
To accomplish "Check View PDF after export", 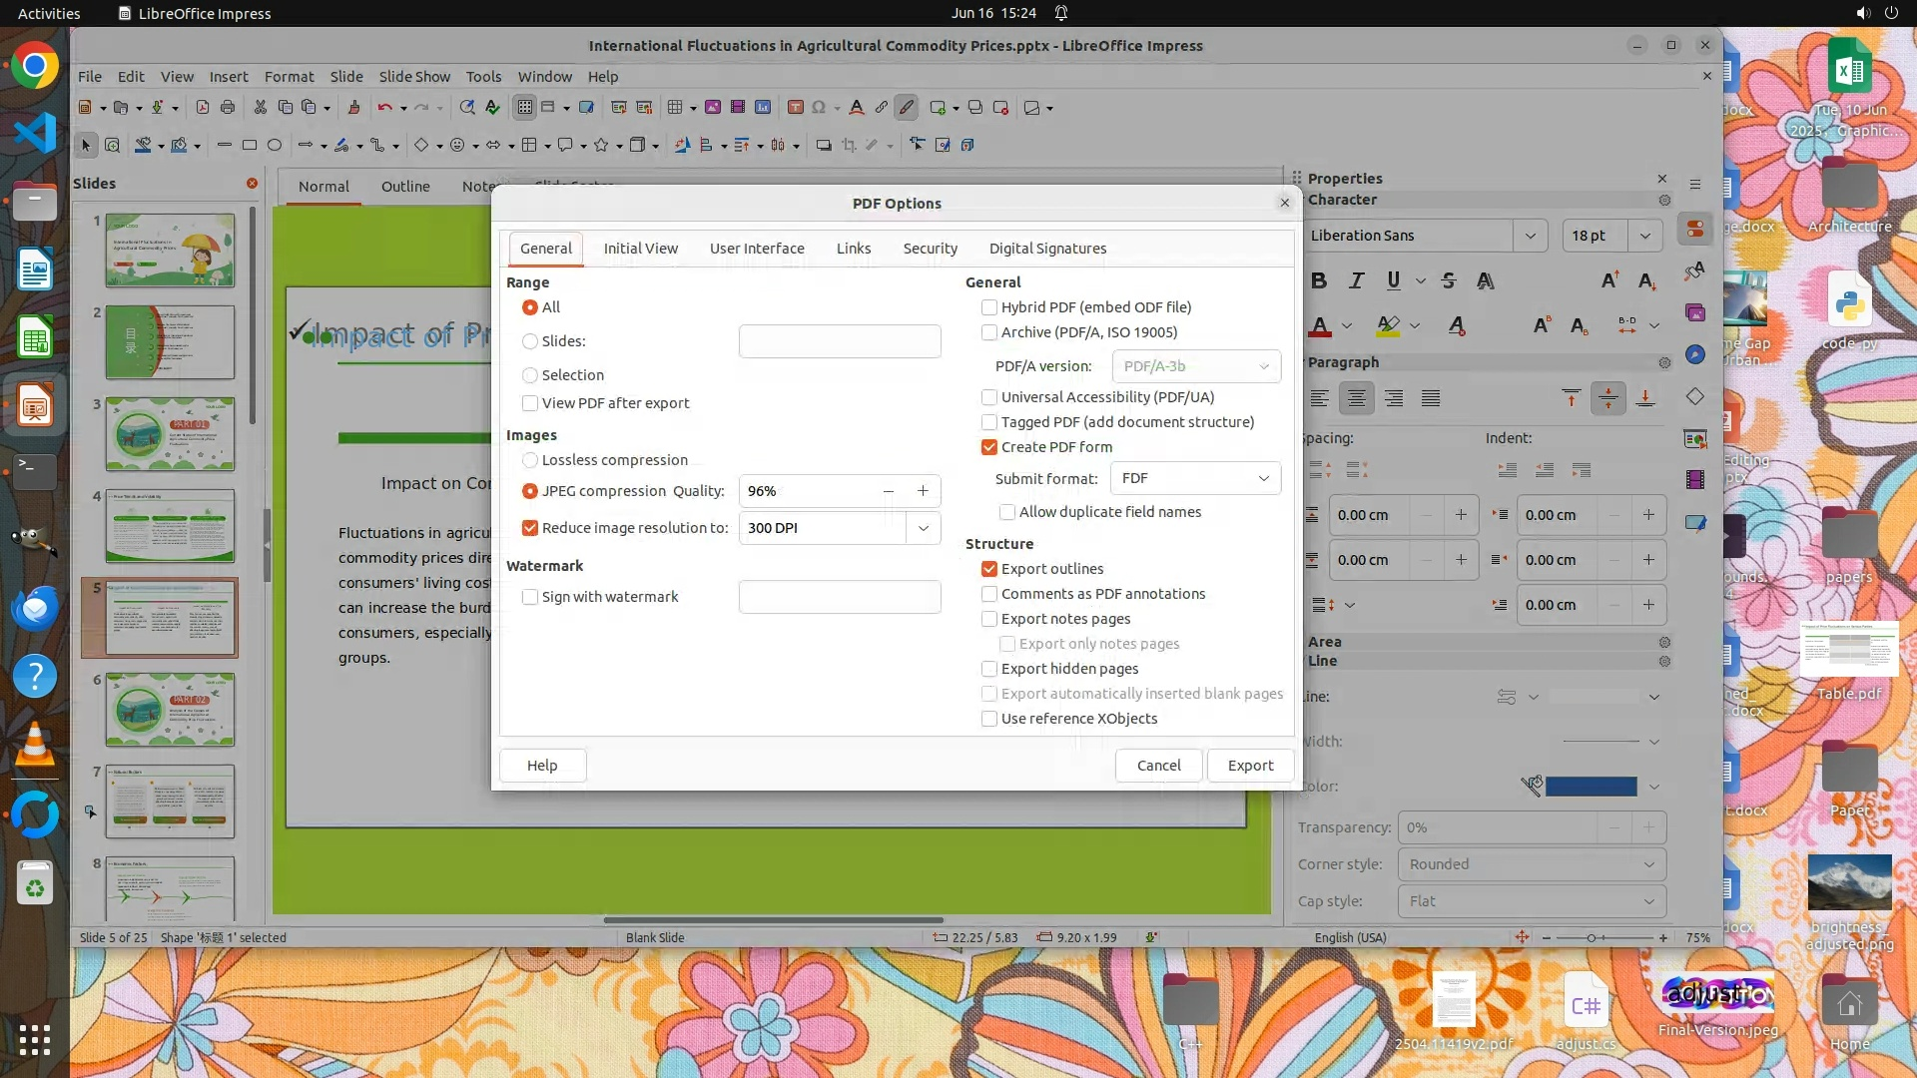I will 530,403.
